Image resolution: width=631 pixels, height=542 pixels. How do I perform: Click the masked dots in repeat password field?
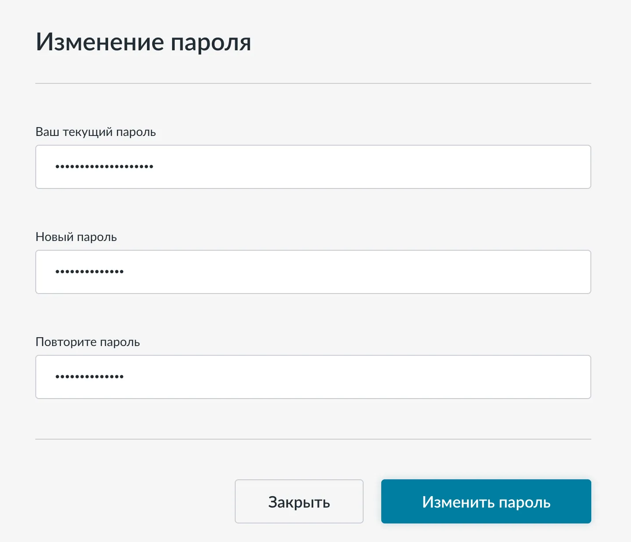(x=89, y=377)
